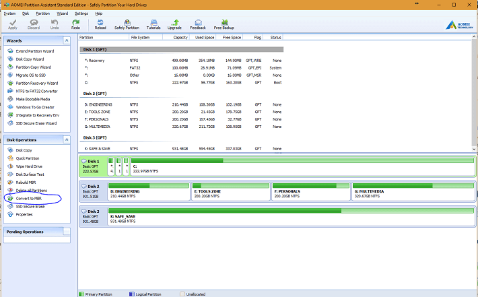
Task: Expand the Pending Operations panel
Action: (x=67, y=232)
